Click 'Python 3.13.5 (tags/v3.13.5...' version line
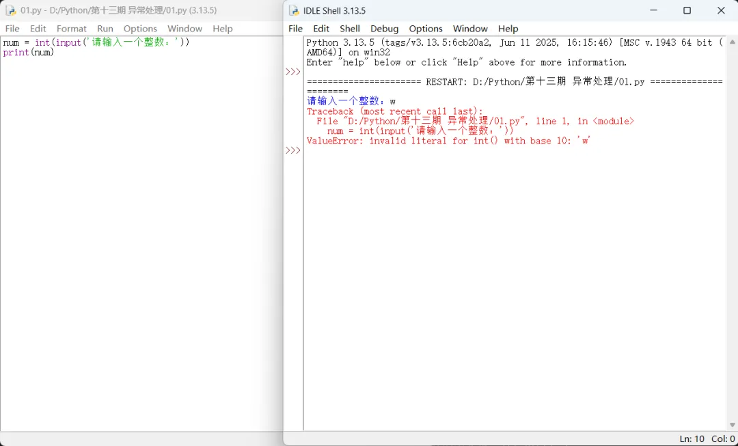Screen dimensions: 738x446 (x=515, y=42)
